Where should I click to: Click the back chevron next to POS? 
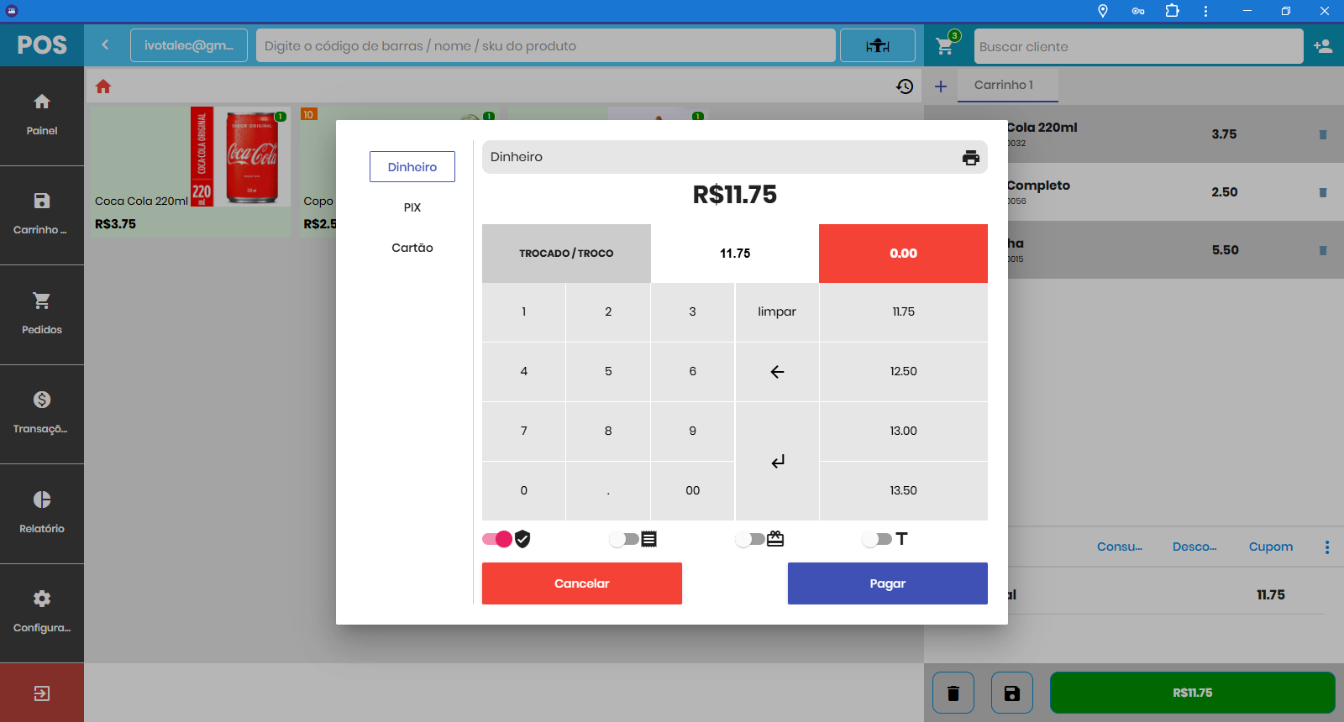coord(105,45)
